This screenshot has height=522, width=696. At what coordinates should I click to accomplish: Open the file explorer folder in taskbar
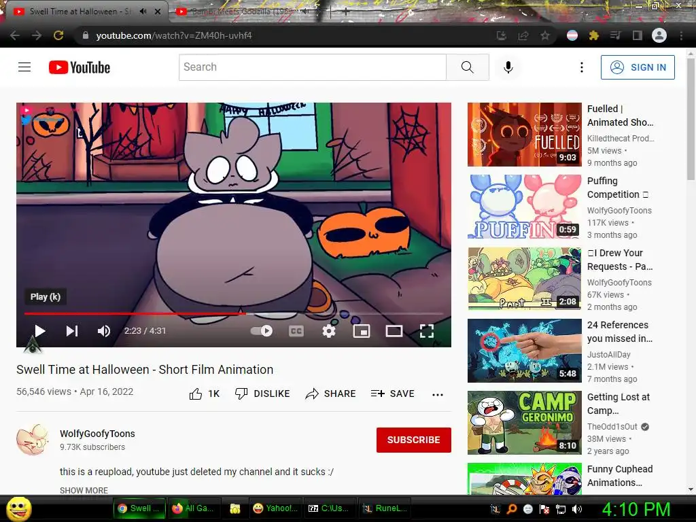pos(234,508)
